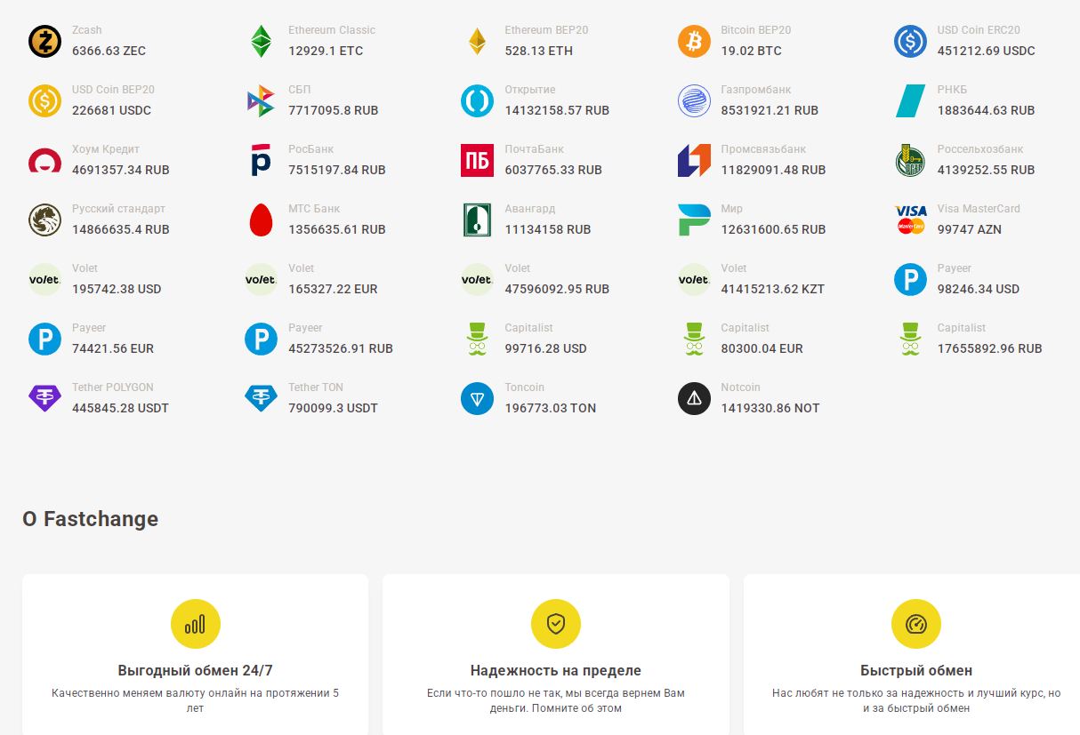The image size is (1080, 735).
Task: Click the Toncoin blue icon
Action: click(x=477, y=398)
